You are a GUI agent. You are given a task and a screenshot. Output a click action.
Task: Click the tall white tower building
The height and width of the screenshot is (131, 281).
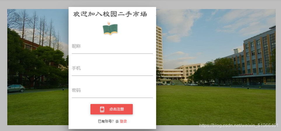[x=159, y=47]
